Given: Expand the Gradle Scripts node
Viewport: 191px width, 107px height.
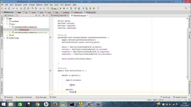Looking at the screenshot, I should [4, 38].
